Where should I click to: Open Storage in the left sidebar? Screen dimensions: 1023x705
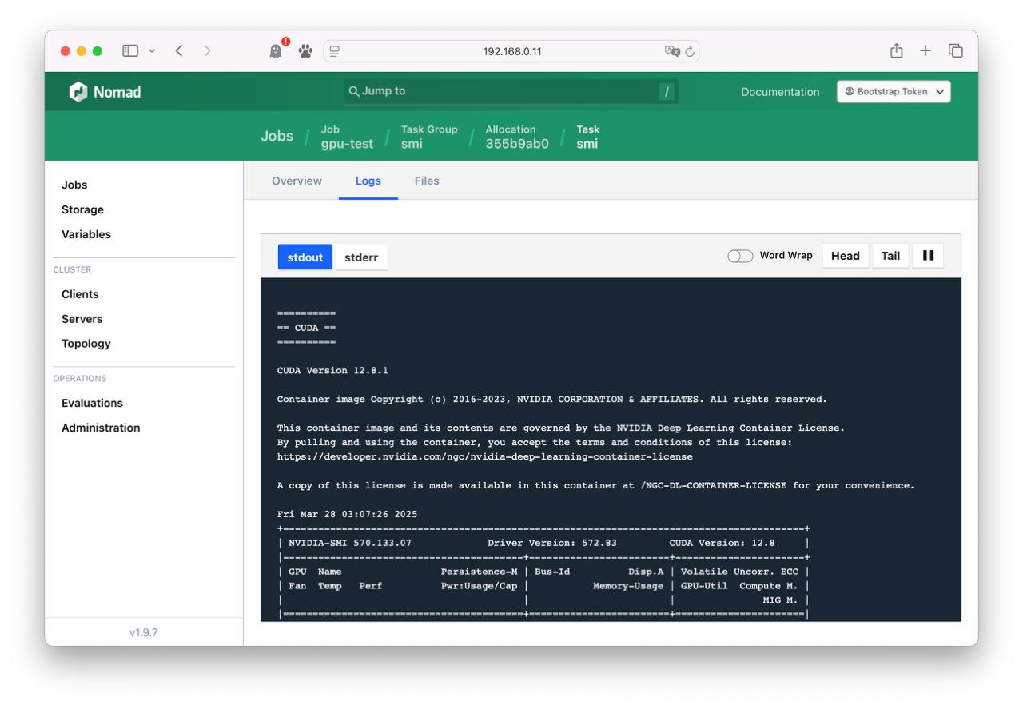pyautogui.click(x=82, y=209)
